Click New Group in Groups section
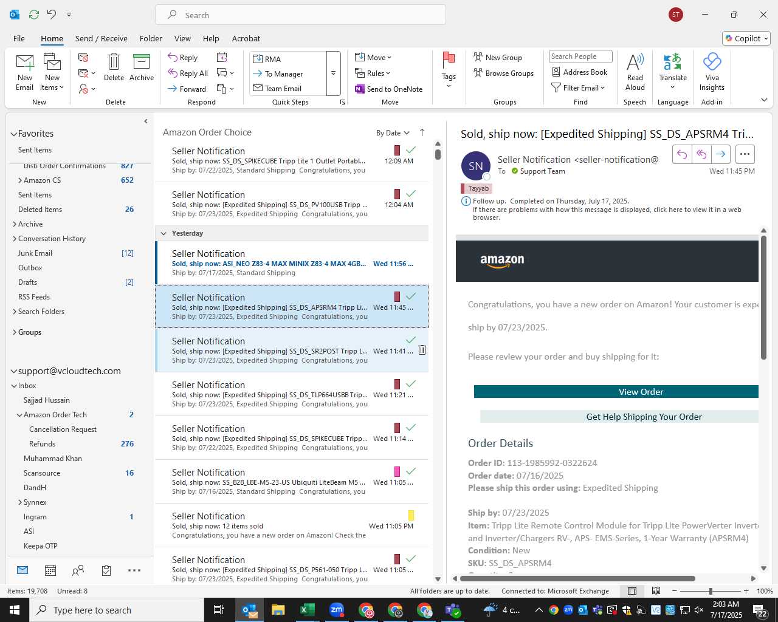Image resolution: width=778 pixels, height=622 pixels. coord(497,57)
